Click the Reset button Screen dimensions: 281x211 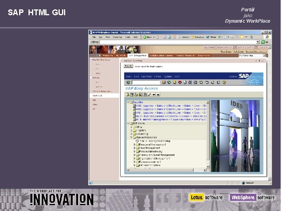[128, 66]
